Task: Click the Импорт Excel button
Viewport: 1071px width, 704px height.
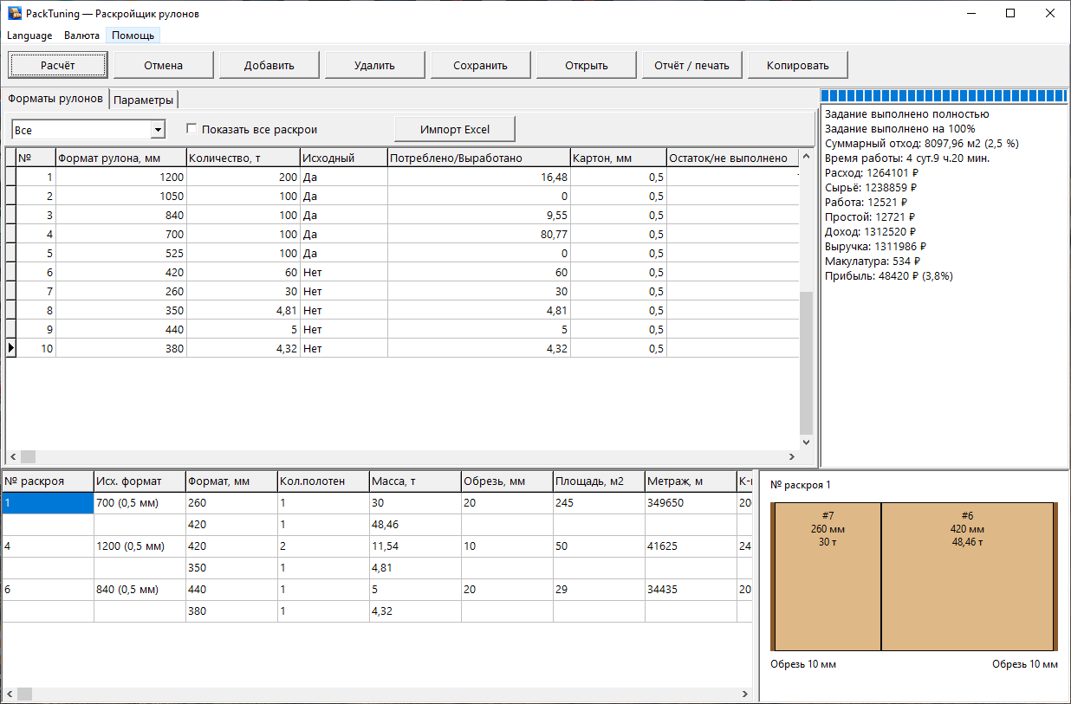Action: pyautogui.click(x=455, y=130)
